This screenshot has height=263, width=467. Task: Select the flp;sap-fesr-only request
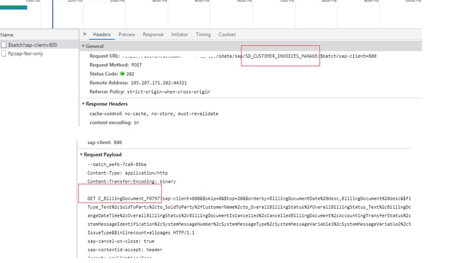tap(25, 54)
